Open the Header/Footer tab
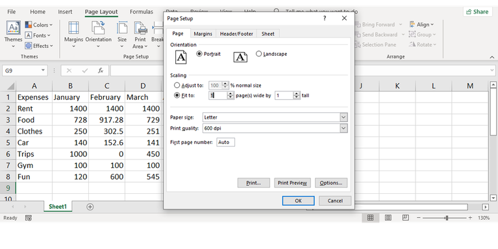The height and width of the screenshot is (249, 498). [x=236, y=34]
